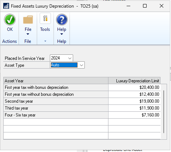The width and height of the screenshot is (171, 152).
Task: Click the 'Asset Type' label
Action: click(15, 65)
